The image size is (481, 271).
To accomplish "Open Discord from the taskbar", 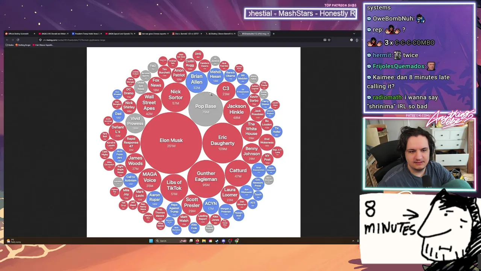I will point(223,241).
